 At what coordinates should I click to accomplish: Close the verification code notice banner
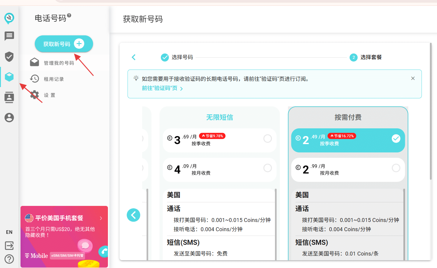point(413,78)
